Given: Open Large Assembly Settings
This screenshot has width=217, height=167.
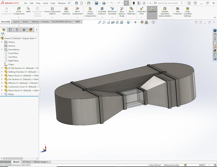Looking at the screenshot, I should [187, 12].
